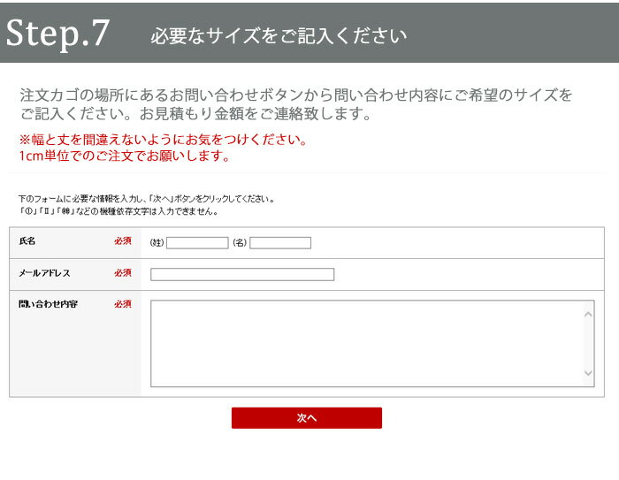
Task: Click the red 1cm単位 order note
Action: click(x=124, y=156)
